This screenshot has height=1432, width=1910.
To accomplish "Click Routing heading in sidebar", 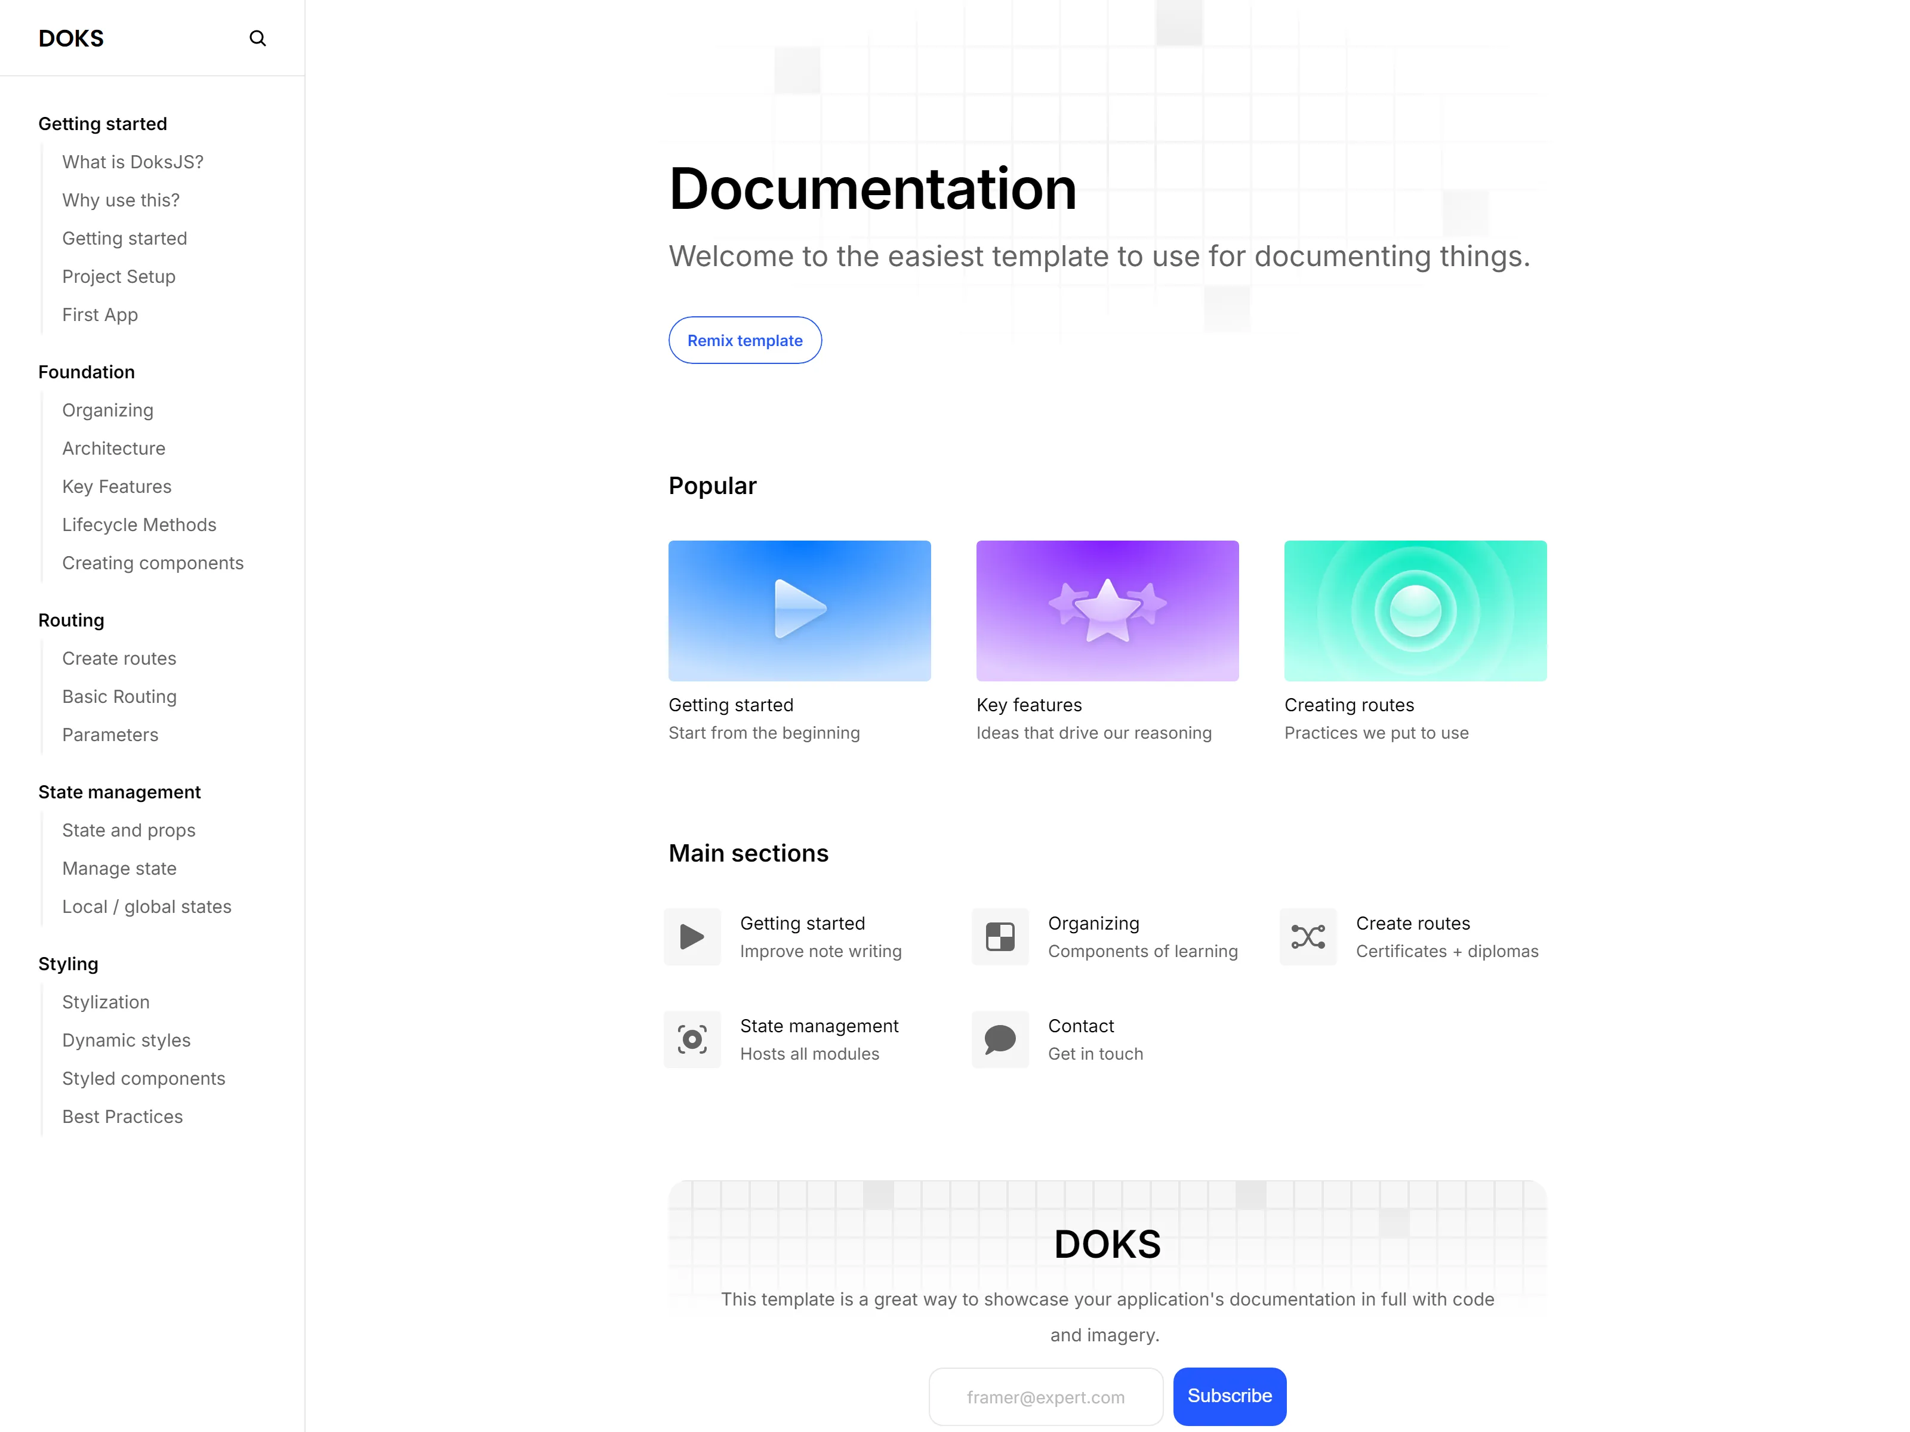I will [x=71, y=620].
